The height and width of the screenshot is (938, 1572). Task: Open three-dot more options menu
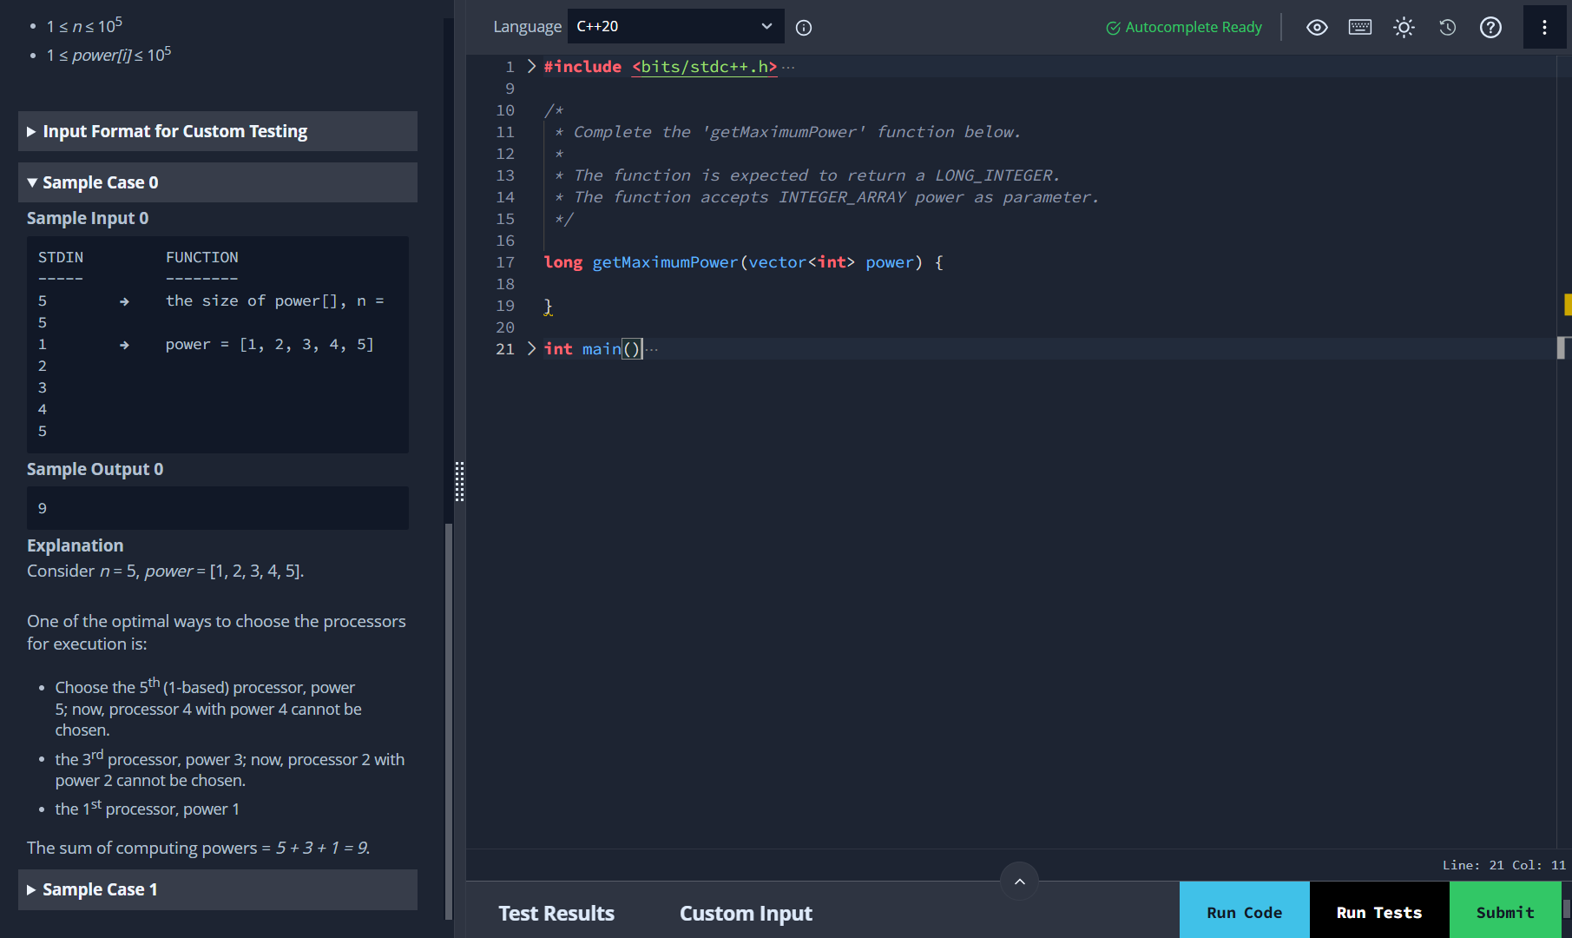pos(1544,28)
